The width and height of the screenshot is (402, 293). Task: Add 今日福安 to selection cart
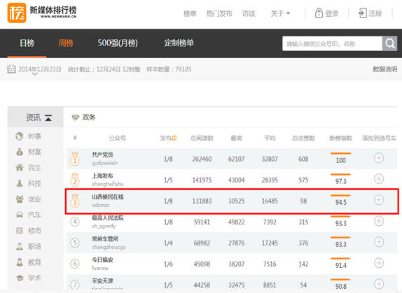pos(379,263)
